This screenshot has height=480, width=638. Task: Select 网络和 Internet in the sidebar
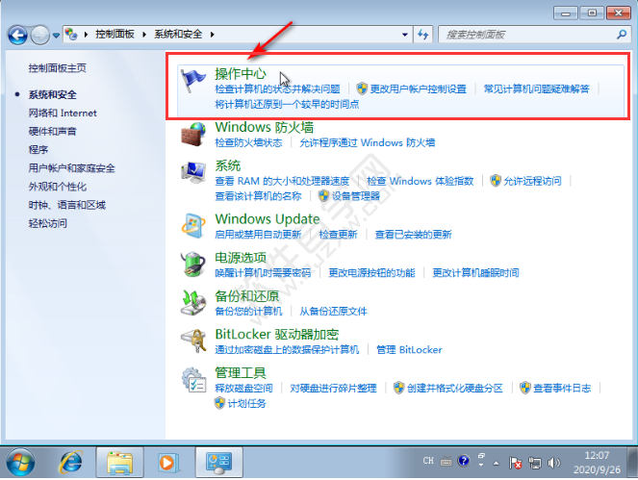(x=63, y=114)
